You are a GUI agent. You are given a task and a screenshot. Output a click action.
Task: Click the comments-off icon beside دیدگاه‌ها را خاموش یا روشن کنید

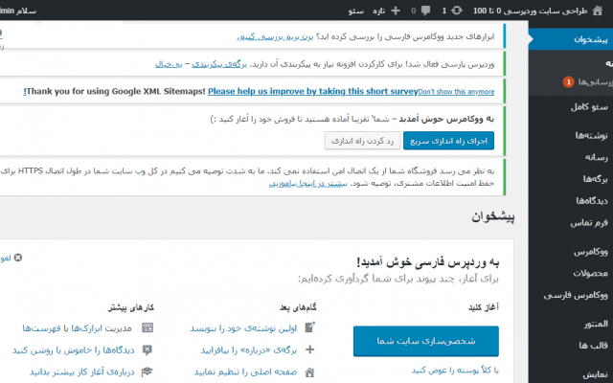[147, 349]
